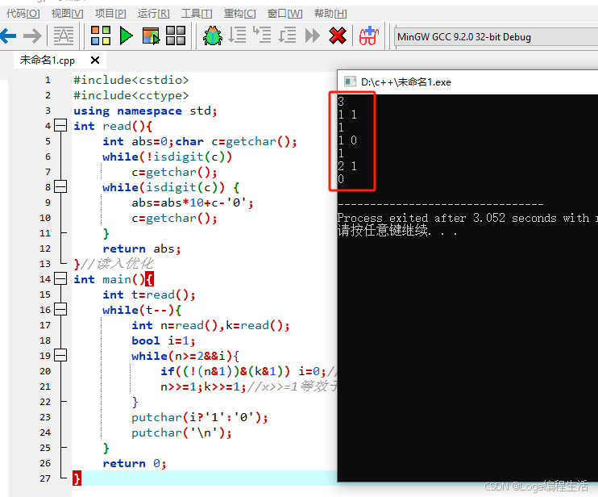Close the 未命名1.cpp tab
This screenshot has height=497, width=598.
click(x=95, y=61)
